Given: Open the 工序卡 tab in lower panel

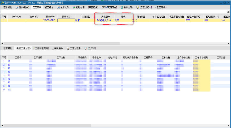Looking at the screenshot, I should (90, 48).
